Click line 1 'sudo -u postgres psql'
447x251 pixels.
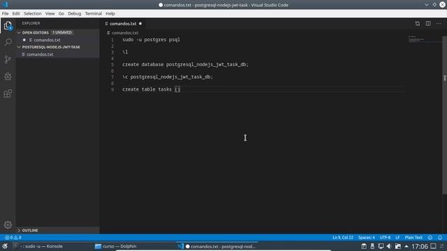151,40
